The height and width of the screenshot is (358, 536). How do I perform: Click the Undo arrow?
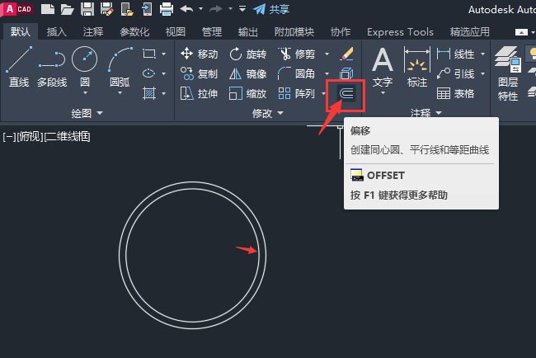(186, 9)
